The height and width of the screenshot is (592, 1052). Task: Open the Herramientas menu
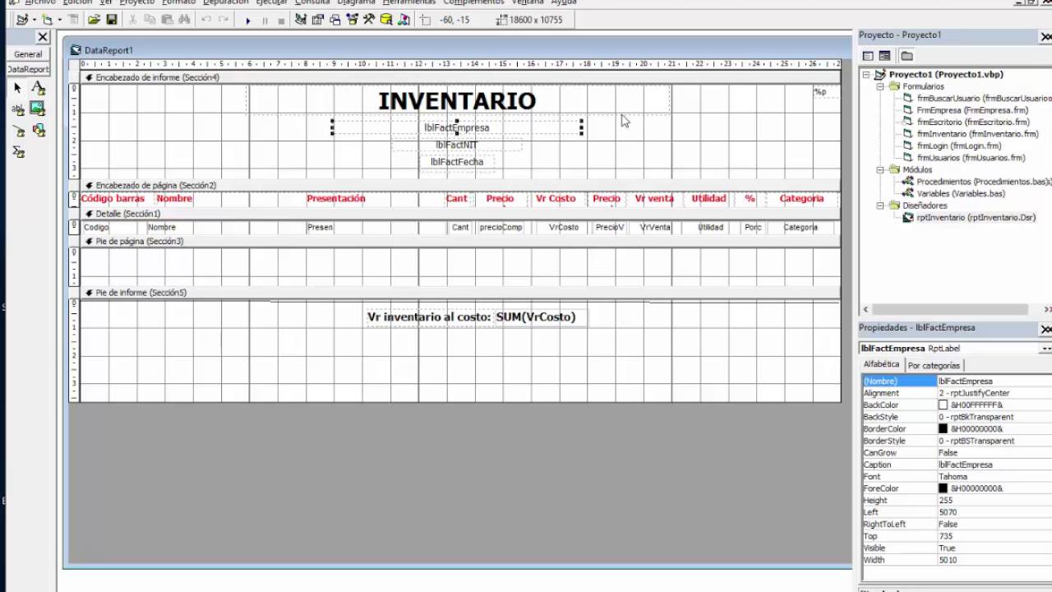click(x=408, y=2)
